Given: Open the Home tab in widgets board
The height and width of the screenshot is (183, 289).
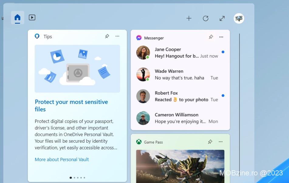Looking at the screenshot, I should click(x=18, y=18).
